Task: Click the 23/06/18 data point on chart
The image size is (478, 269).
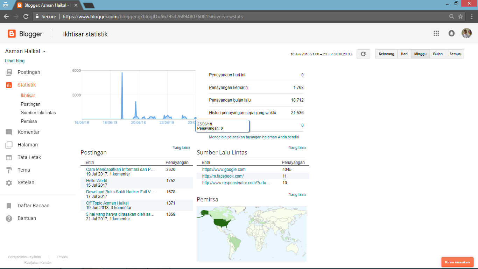Action: [195, 118]
